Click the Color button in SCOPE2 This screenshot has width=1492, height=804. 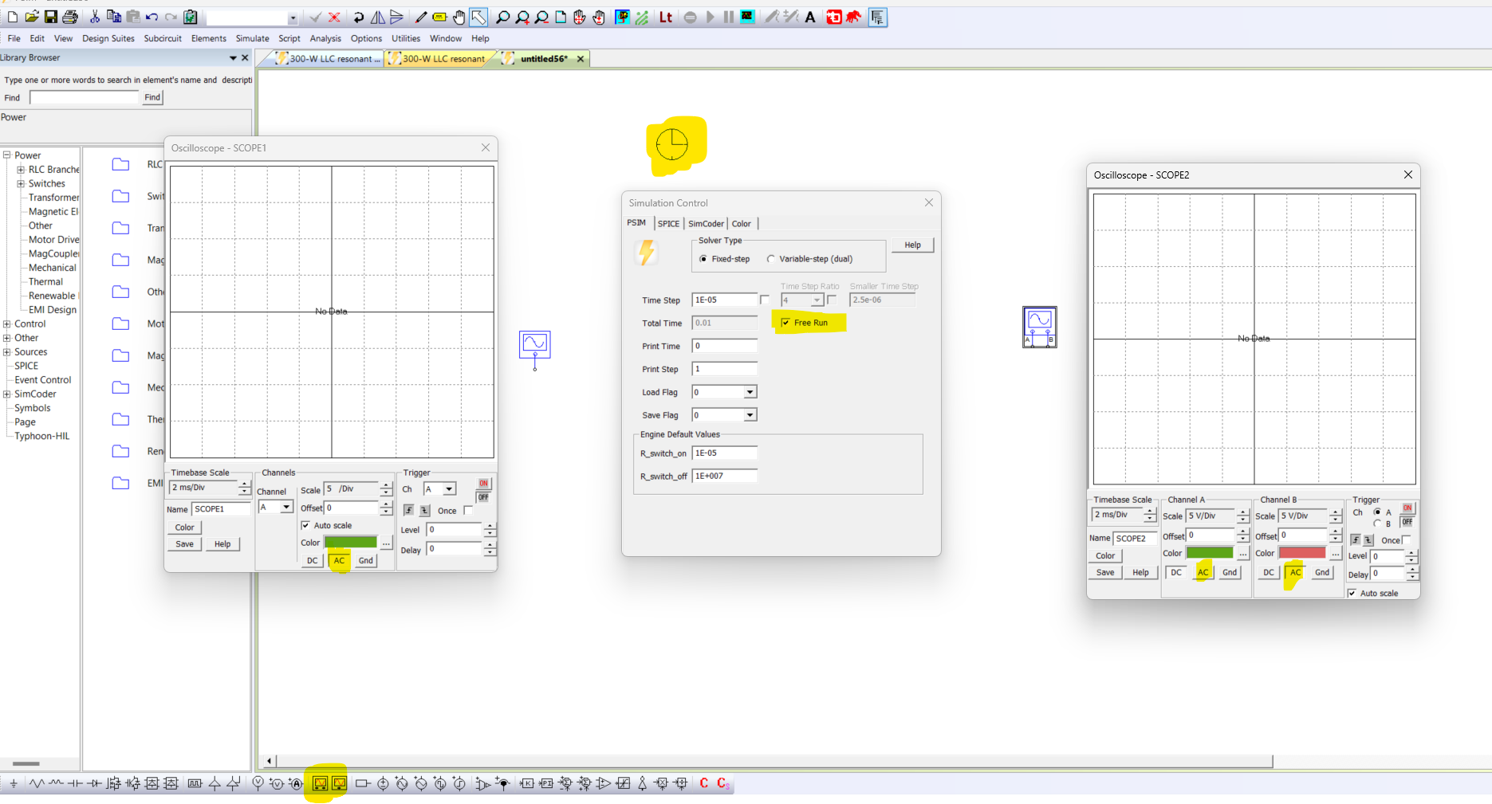pos(1105,556)
